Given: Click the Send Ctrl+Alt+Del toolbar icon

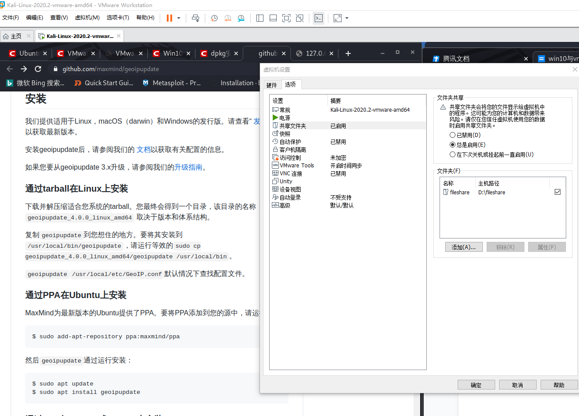Looking at the screenshot, I should pos(196,18).
